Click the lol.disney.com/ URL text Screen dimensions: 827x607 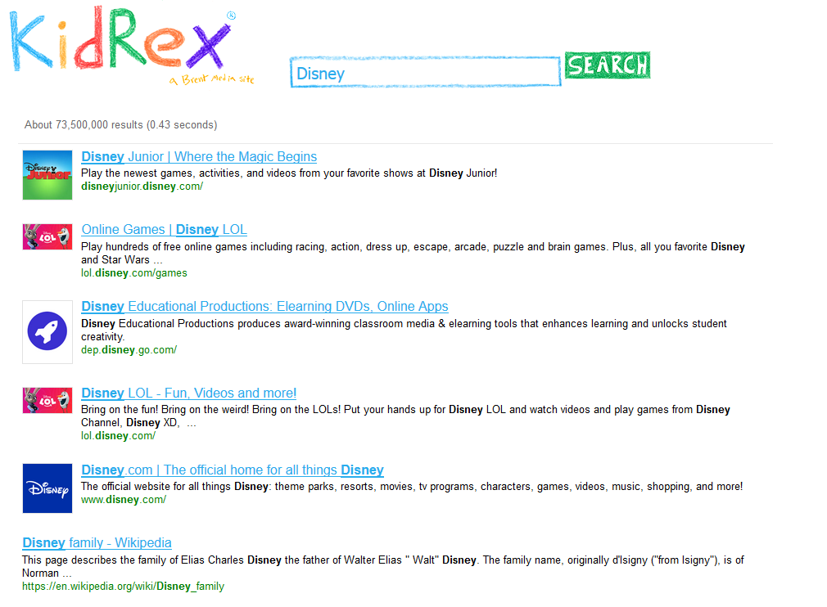118,436
